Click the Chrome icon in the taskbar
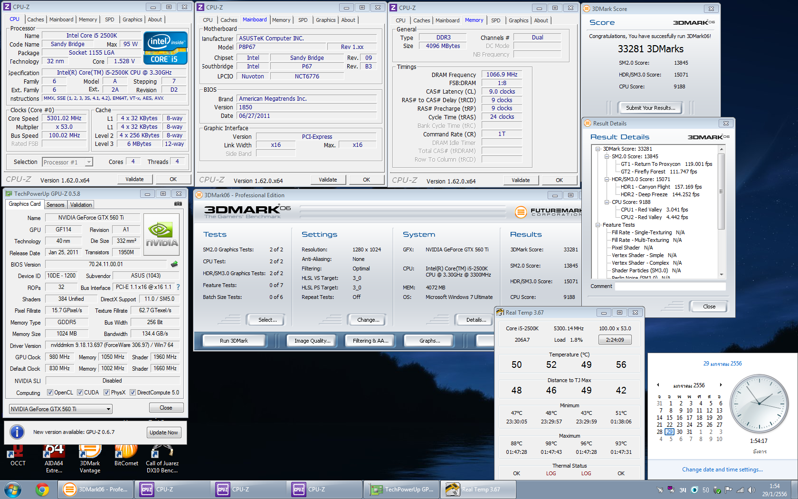 [x=42, y=489]
